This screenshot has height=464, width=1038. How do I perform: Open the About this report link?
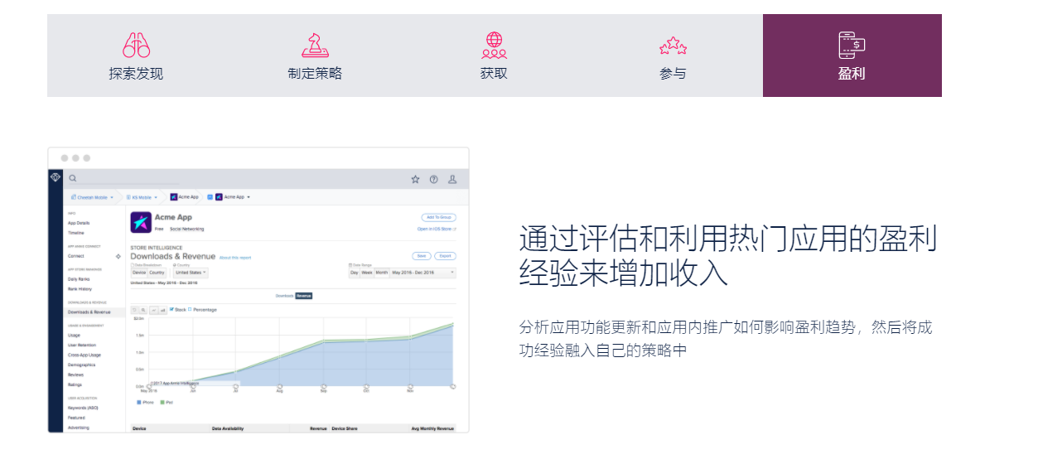(235, 258)
